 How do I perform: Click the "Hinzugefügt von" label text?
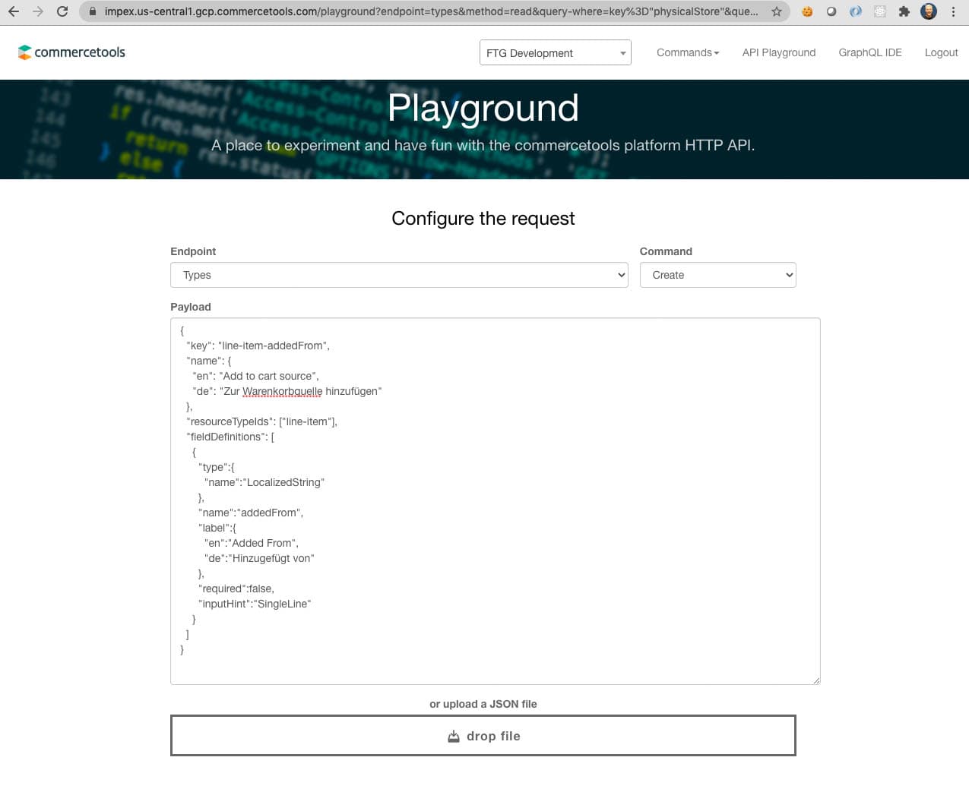[271, 558]
